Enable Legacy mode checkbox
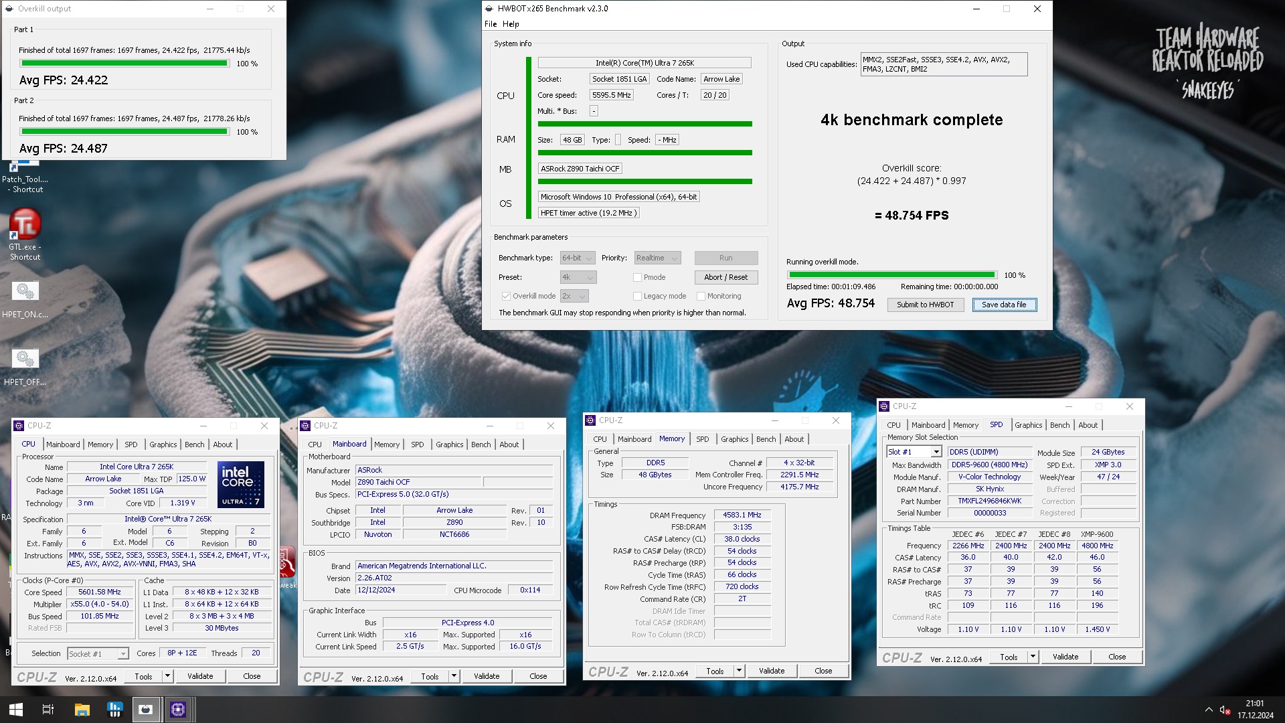This screenshot has height=723, width=1285. click(637, 296)
